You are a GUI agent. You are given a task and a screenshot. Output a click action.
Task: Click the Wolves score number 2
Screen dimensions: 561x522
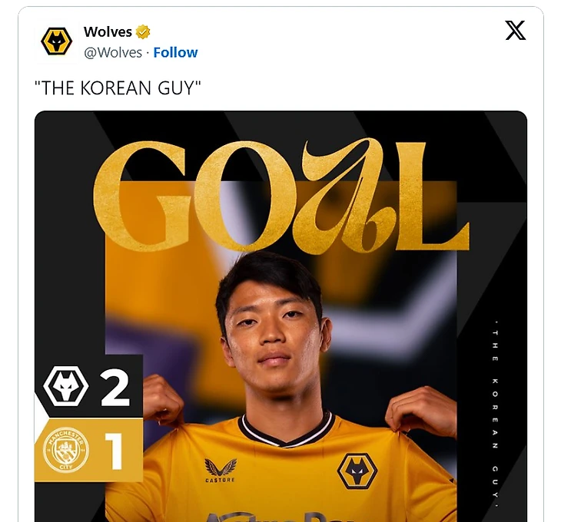115,388
